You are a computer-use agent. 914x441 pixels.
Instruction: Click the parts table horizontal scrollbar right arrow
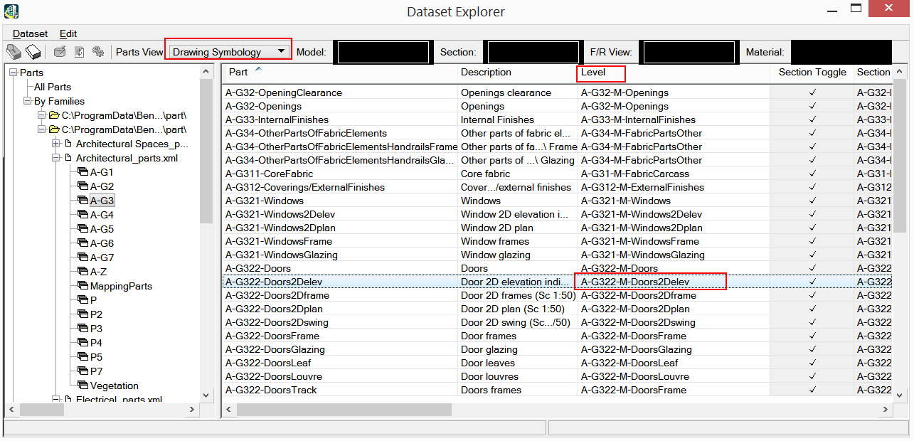click(x=886, y=410)
